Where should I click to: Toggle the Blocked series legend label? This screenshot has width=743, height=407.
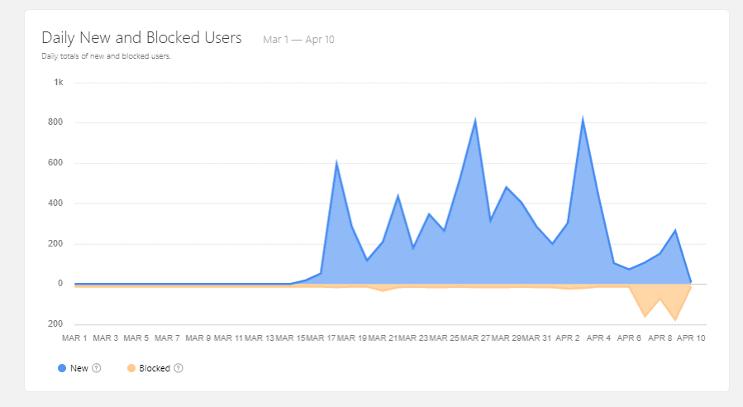[x=155, y=368]
